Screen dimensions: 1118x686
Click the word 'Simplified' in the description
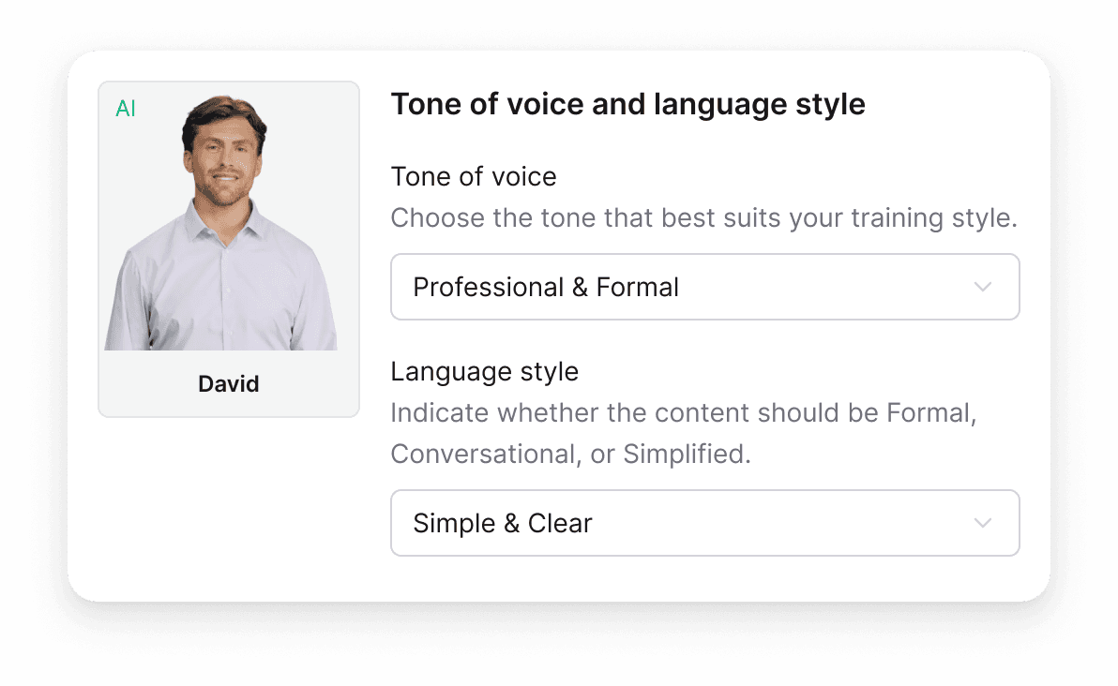coord(687,454)
